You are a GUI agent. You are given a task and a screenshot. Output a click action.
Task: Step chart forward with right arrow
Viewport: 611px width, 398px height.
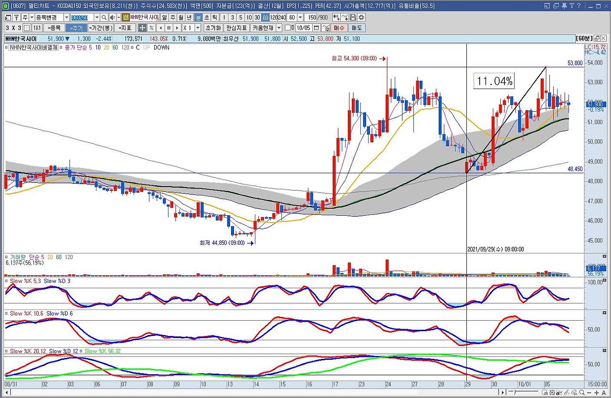177,28
